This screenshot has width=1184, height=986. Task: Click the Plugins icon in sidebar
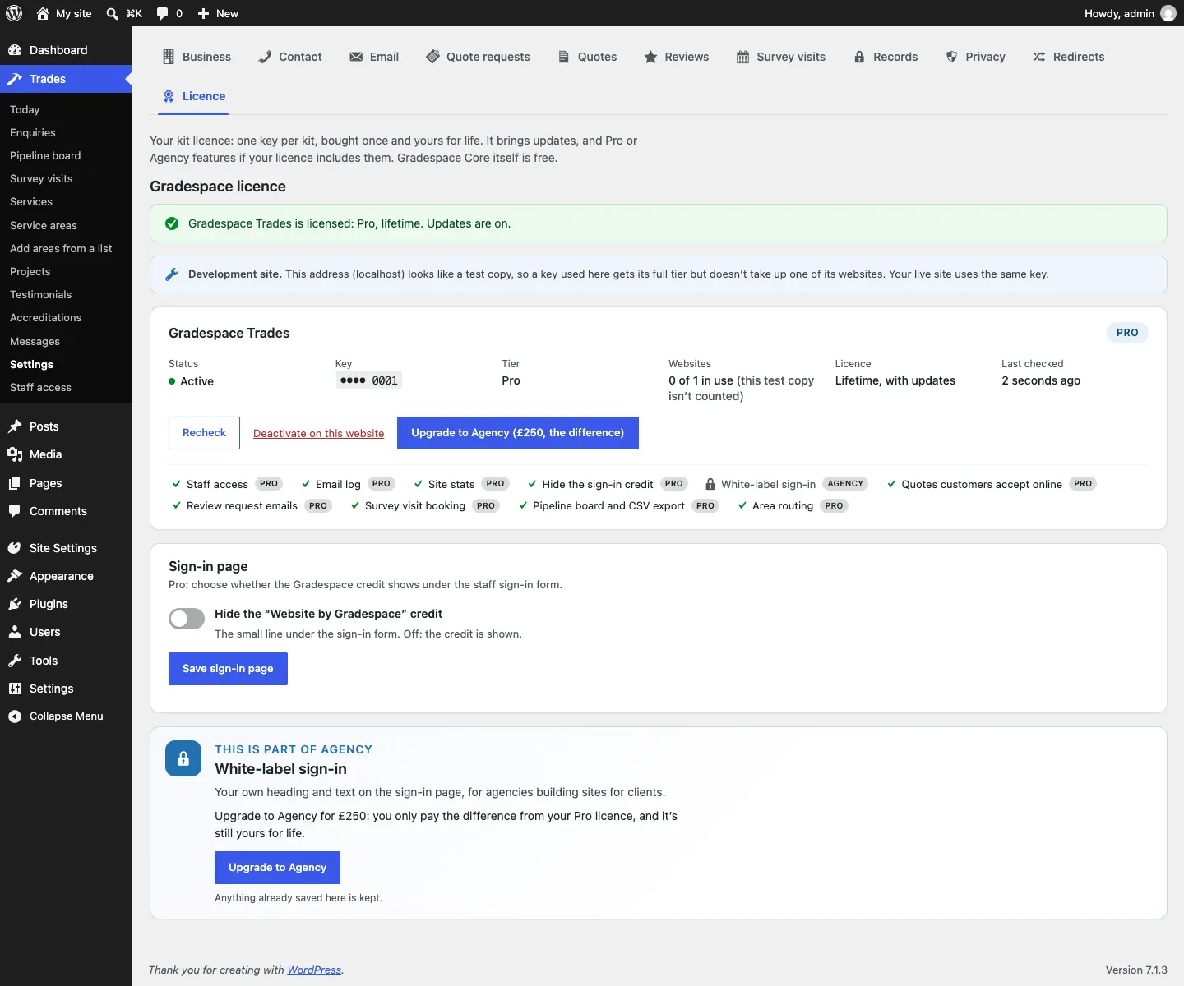(15, 604)
